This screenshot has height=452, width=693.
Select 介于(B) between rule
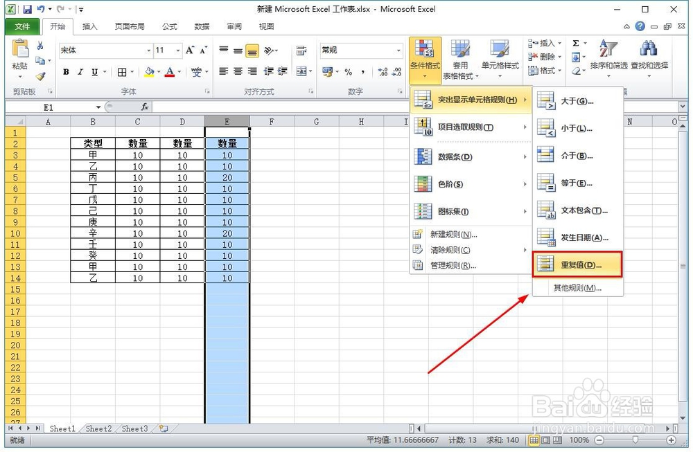[578, 156]
